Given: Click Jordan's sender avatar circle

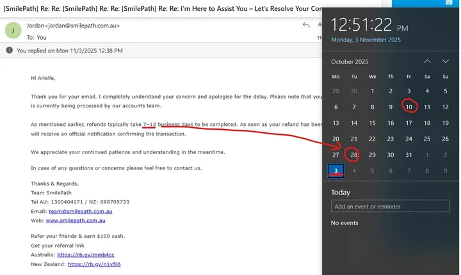Looking at the screenshot, I should 13,30.
